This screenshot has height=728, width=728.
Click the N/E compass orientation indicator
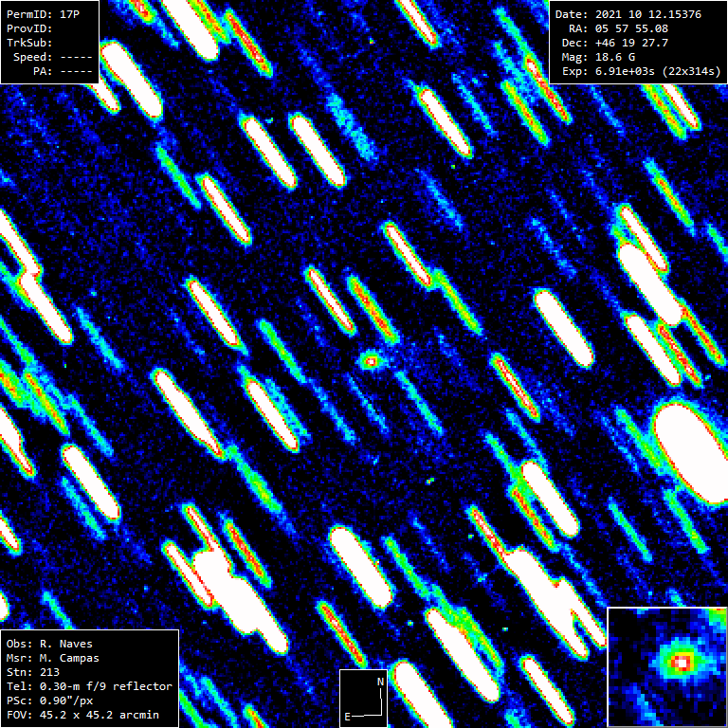pos(364,699)
